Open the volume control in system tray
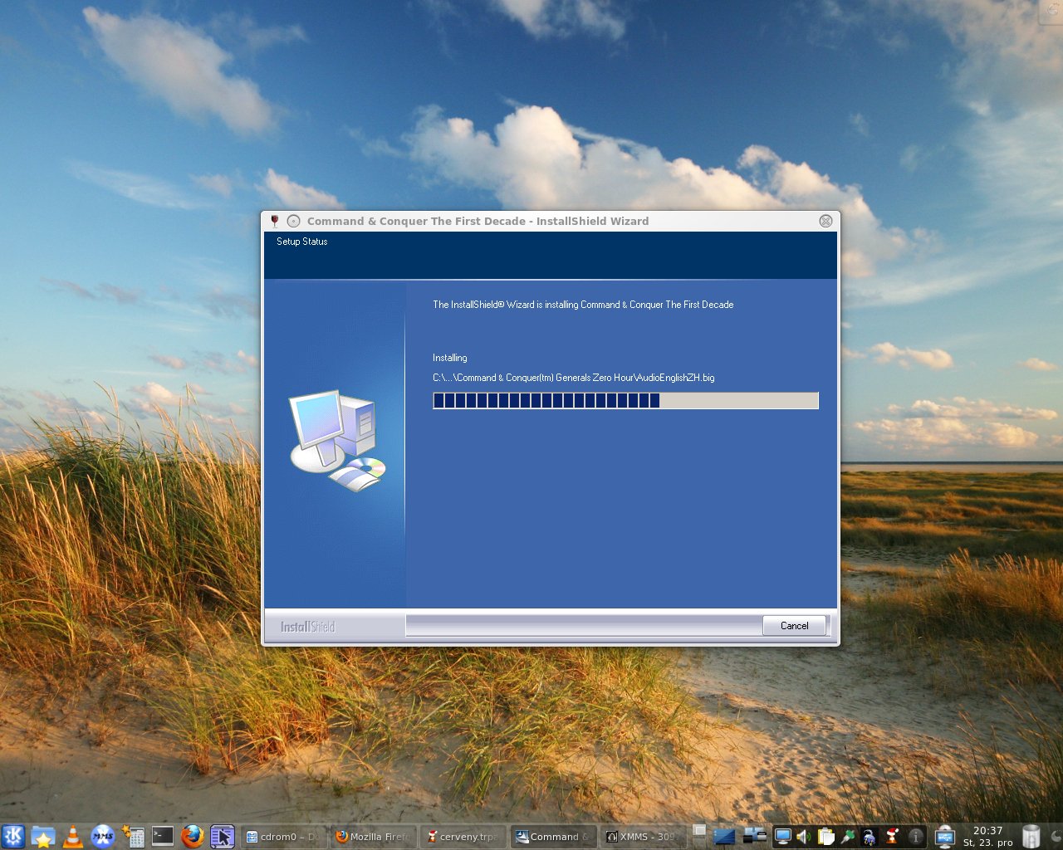Screen dimensions: 1063x850 pyautogui.click(x=804, y=837)
